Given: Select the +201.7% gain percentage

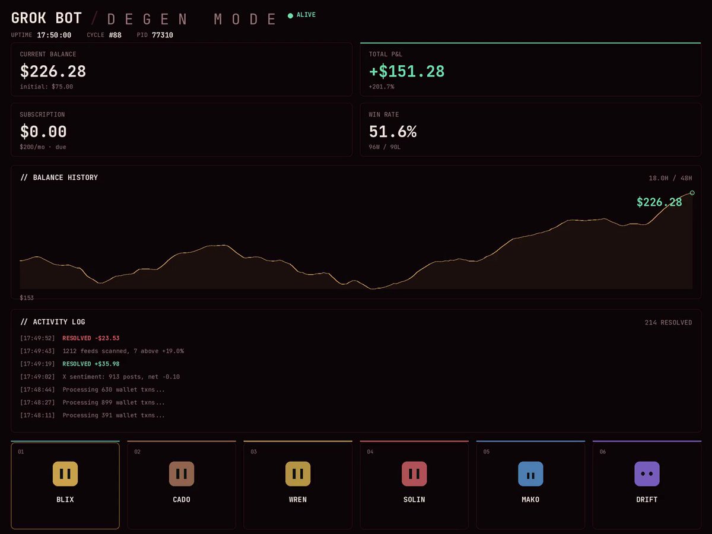Looking at the screenshot, I should [382, 87].
